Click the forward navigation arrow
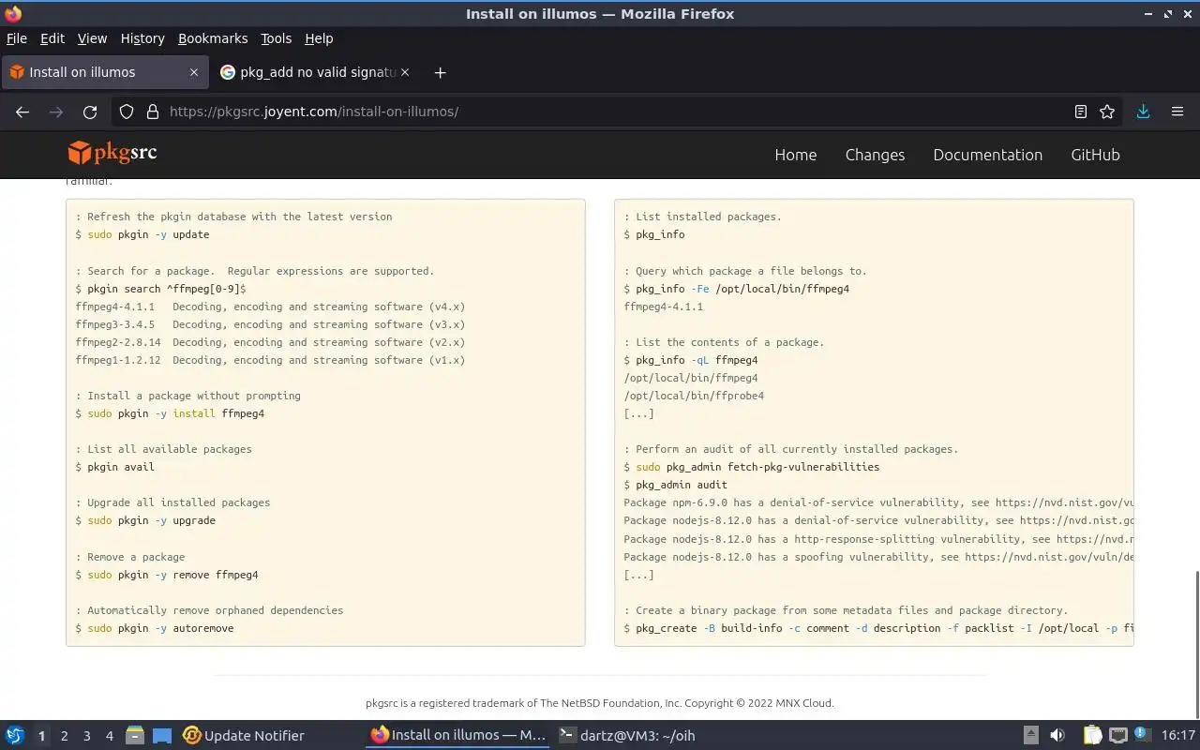This screenshot has width=1200, height=750. [x=56, y=112]
